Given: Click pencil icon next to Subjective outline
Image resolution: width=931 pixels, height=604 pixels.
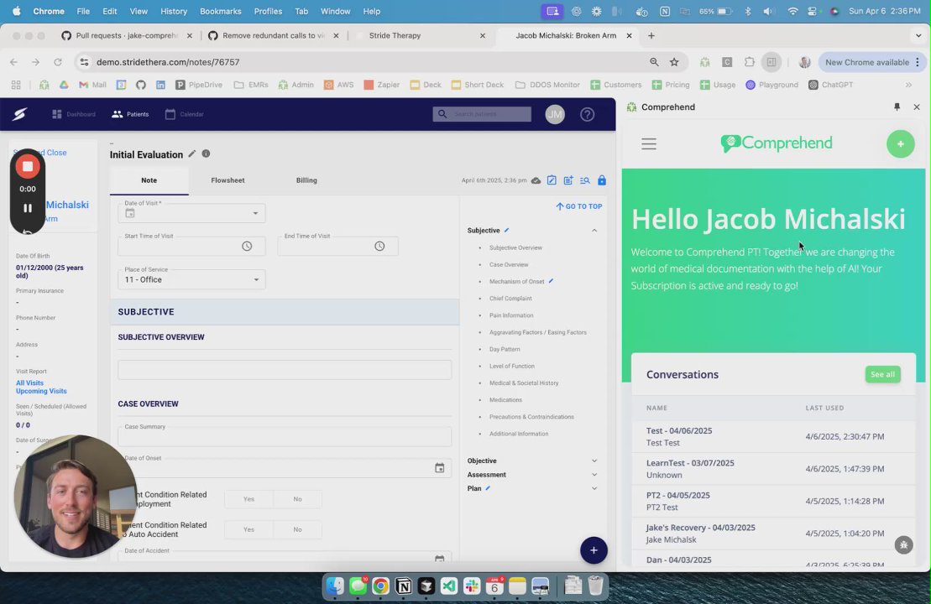Looking at the screenshot, I should tap(506, 230).
